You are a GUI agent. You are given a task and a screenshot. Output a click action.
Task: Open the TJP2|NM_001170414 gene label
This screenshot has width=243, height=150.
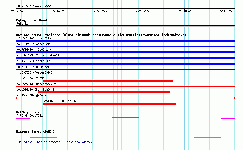30,115
